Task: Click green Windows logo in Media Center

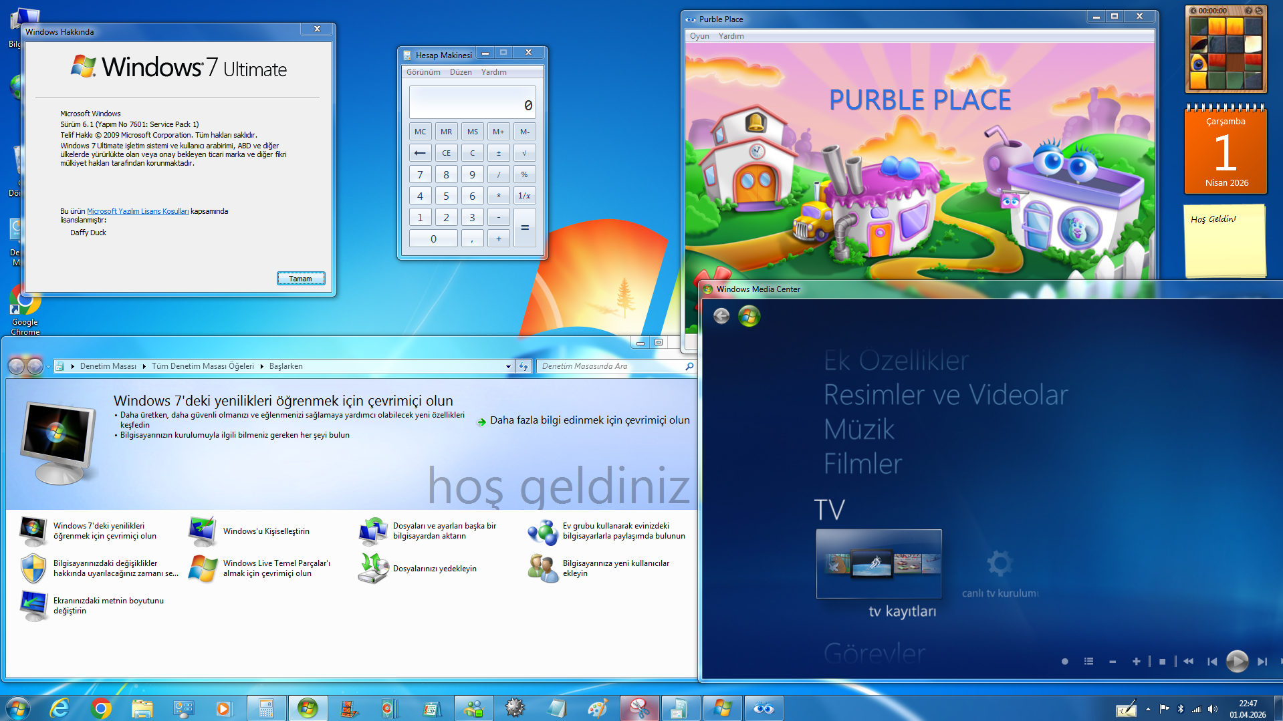Action: pyautogui.click(x=749, y=316)
